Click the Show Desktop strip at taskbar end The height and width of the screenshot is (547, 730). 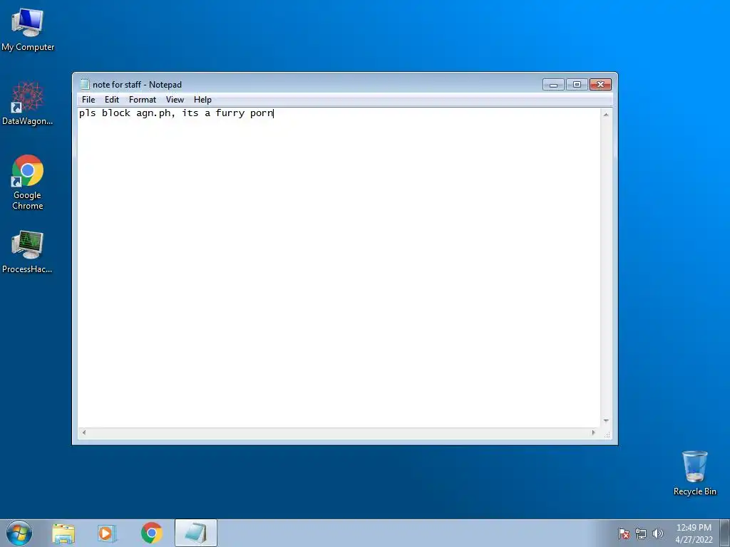click(x=725, y=533)
